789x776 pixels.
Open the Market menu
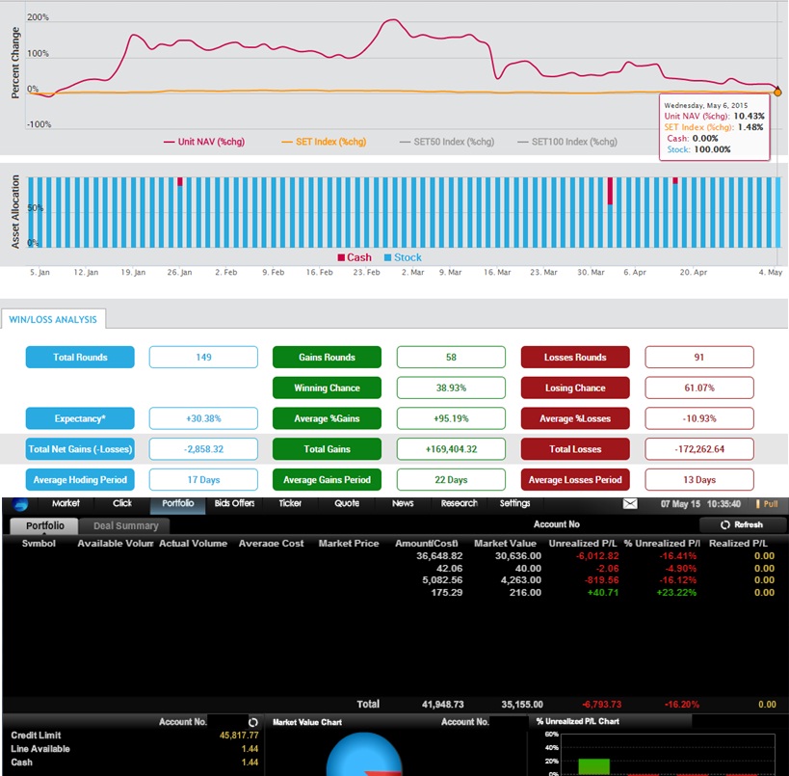66,503
